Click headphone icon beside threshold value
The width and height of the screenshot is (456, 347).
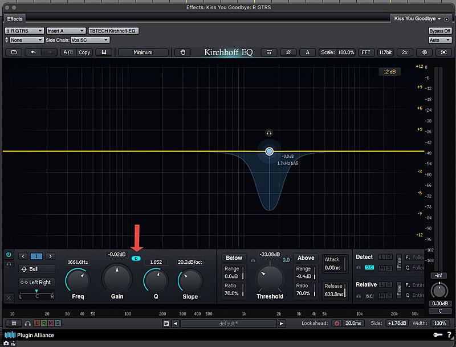(253, 260)
